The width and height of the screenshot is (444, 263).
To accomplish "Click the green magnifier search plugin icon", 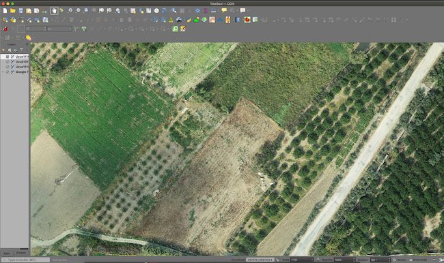I will pos(176,29).
